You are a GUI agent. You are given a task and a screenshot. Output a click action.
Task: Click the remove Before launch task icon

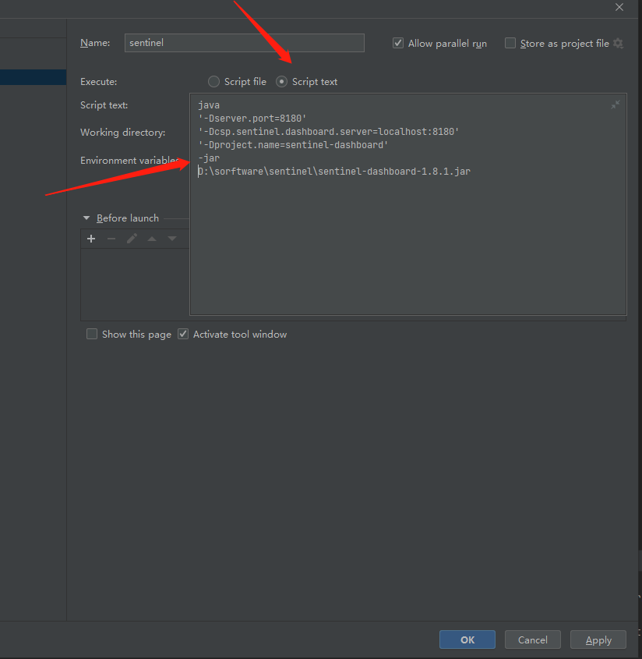click(x=111, y=239)
